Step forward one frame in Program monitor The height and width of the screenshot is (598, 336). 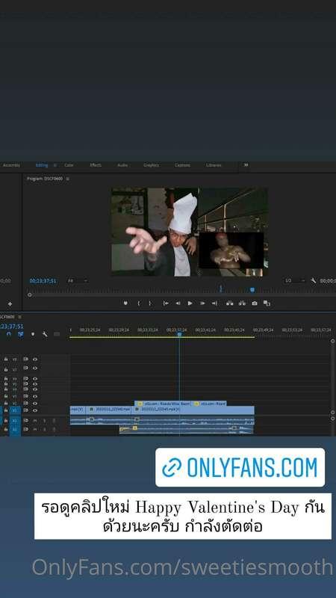pyautogui.click(x=202, y=303)
